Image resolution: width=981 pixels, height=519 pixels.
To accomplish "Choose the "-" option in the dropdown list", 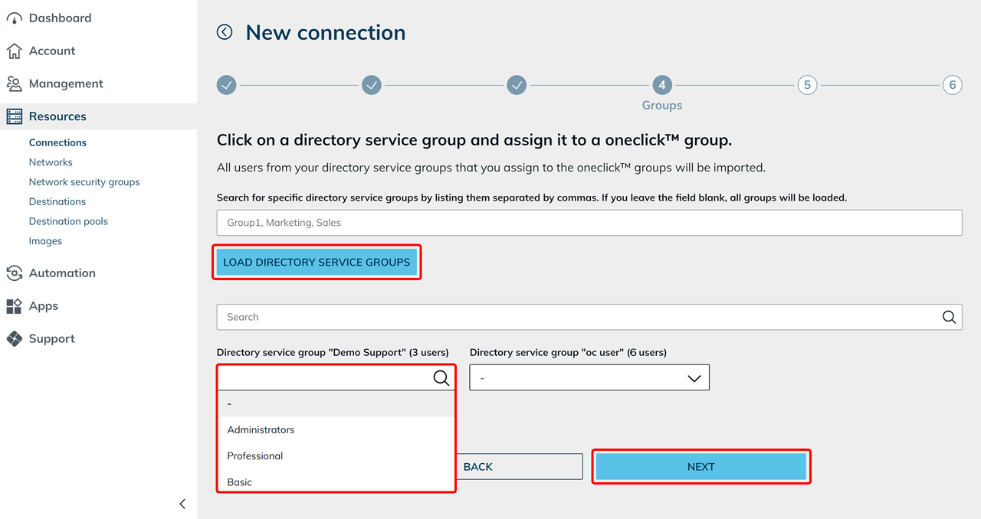I will pyautogui.click(x=336, y=403).
